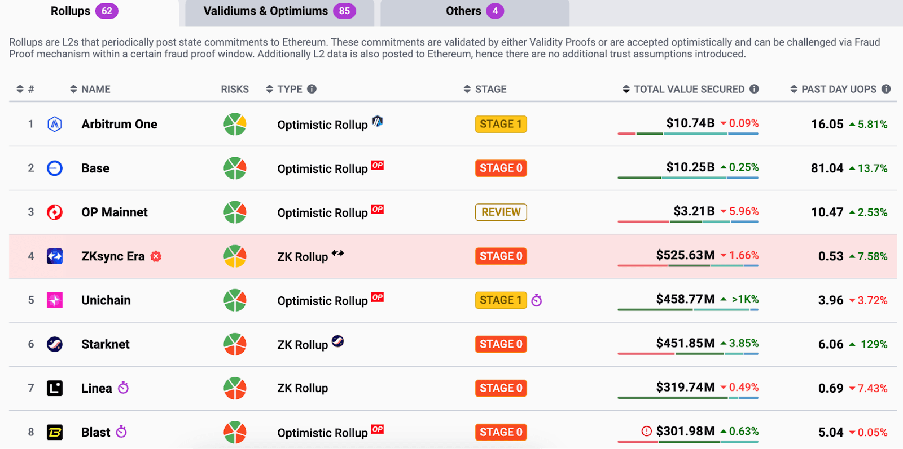Viewport: 903px width, 449px height.
Task: Click the Unichain logo icon
Action: point(55,300)
